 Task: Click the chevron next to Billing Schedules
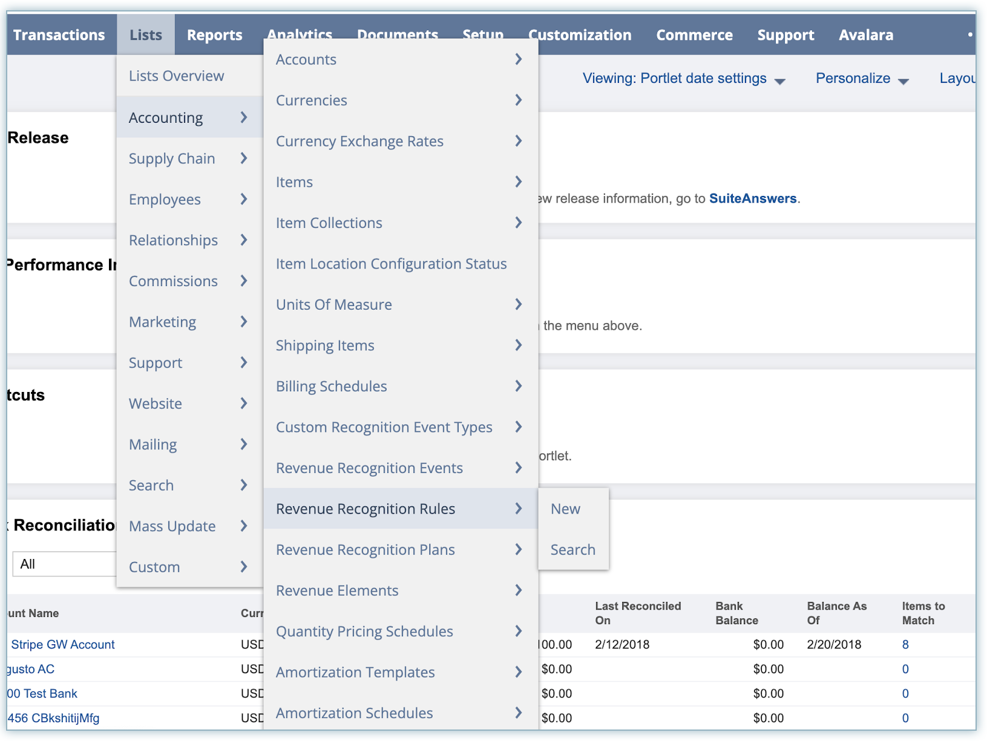tap(518, 386)
